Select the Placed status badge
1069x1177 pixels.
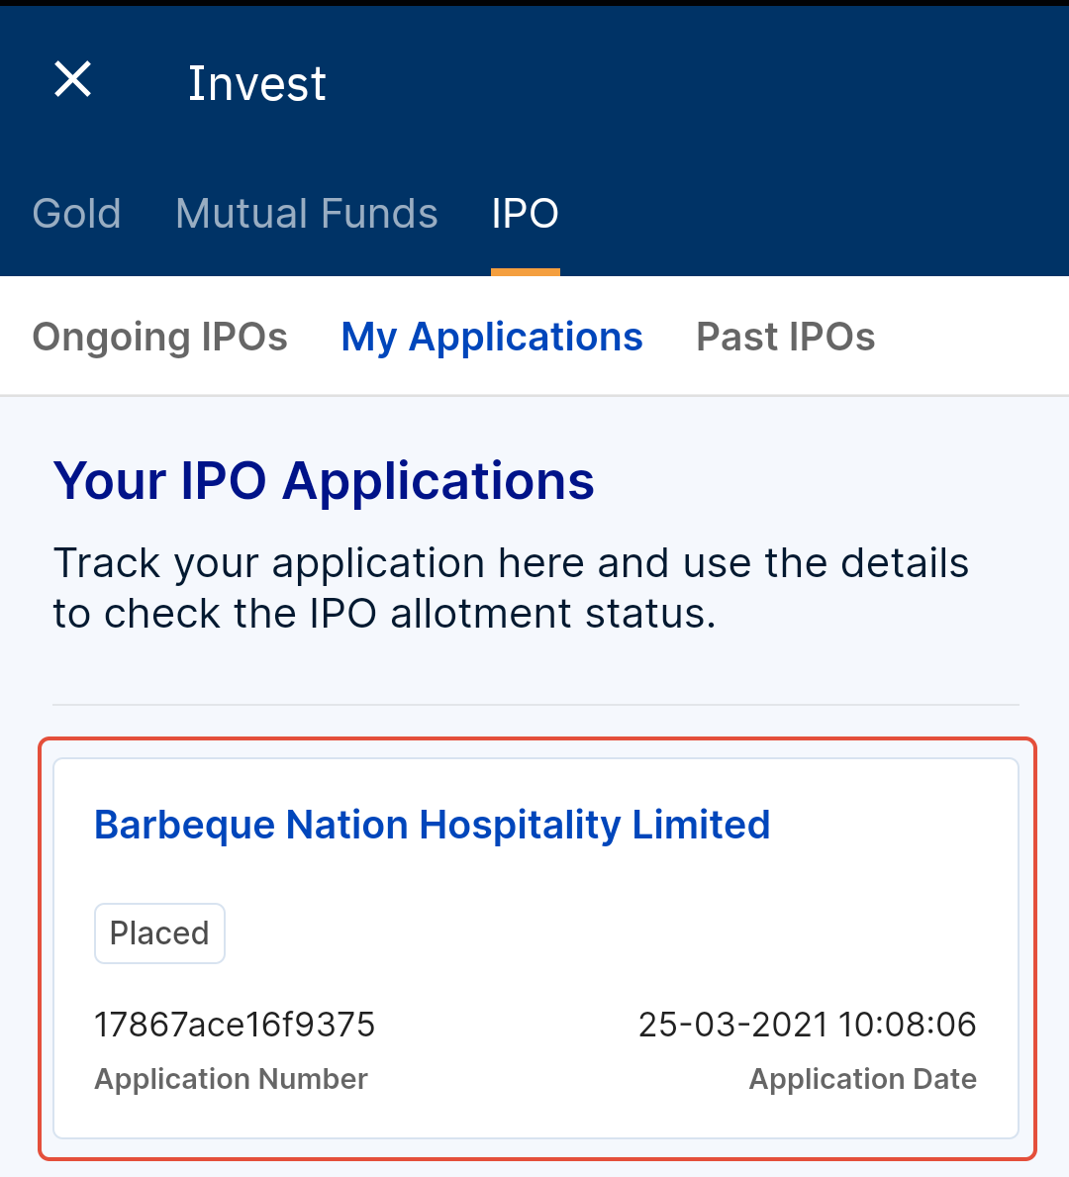click(159, 932)
